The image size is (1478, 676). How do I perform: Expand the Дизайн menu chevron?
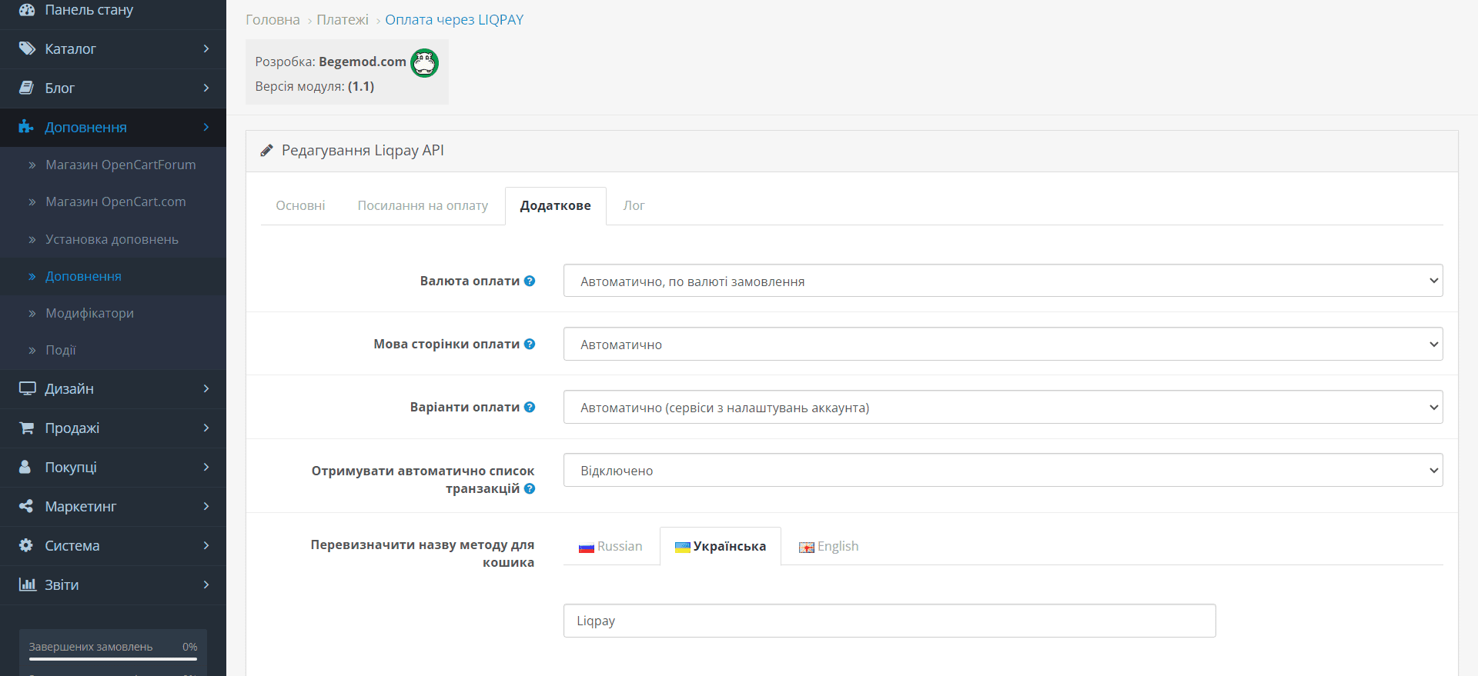coord(206,388)
